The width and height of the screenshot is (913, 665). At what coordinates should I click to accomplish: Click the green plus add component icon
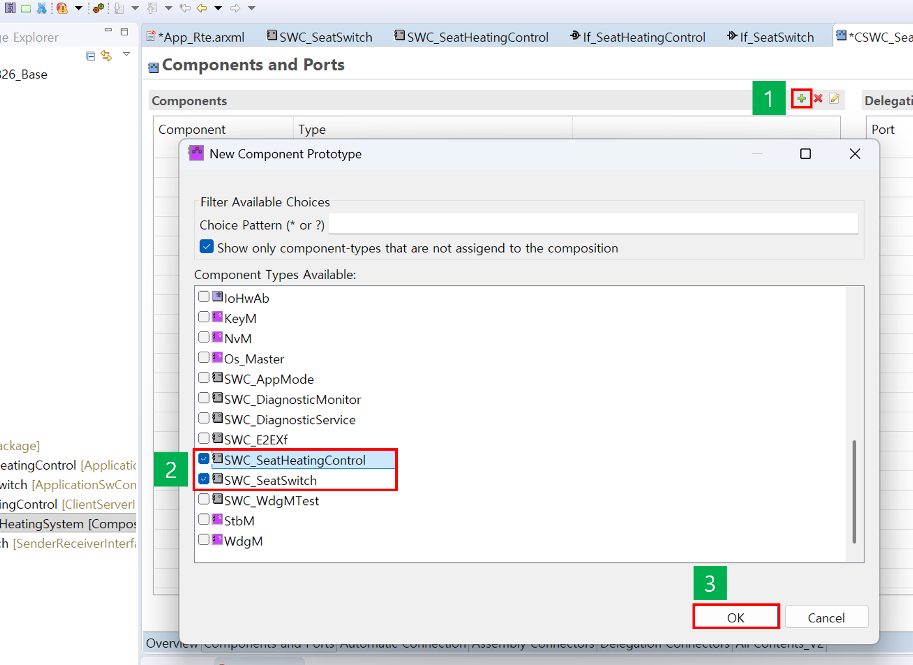[x=801, y=98]
